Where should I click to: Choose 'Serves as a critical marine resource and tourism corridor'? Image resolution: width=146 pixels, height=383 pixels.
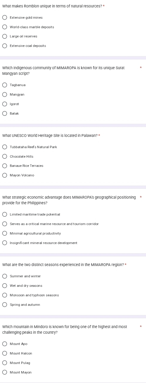tap(5, 224)
